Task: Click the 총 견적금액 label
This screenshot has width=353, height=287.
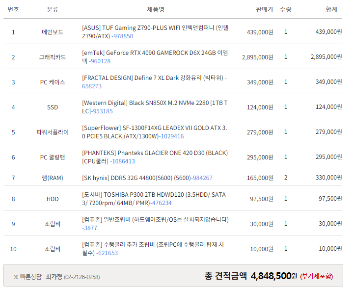Action: point(225,276)
